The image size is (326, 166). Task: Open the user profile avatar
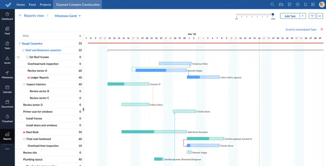322,4
